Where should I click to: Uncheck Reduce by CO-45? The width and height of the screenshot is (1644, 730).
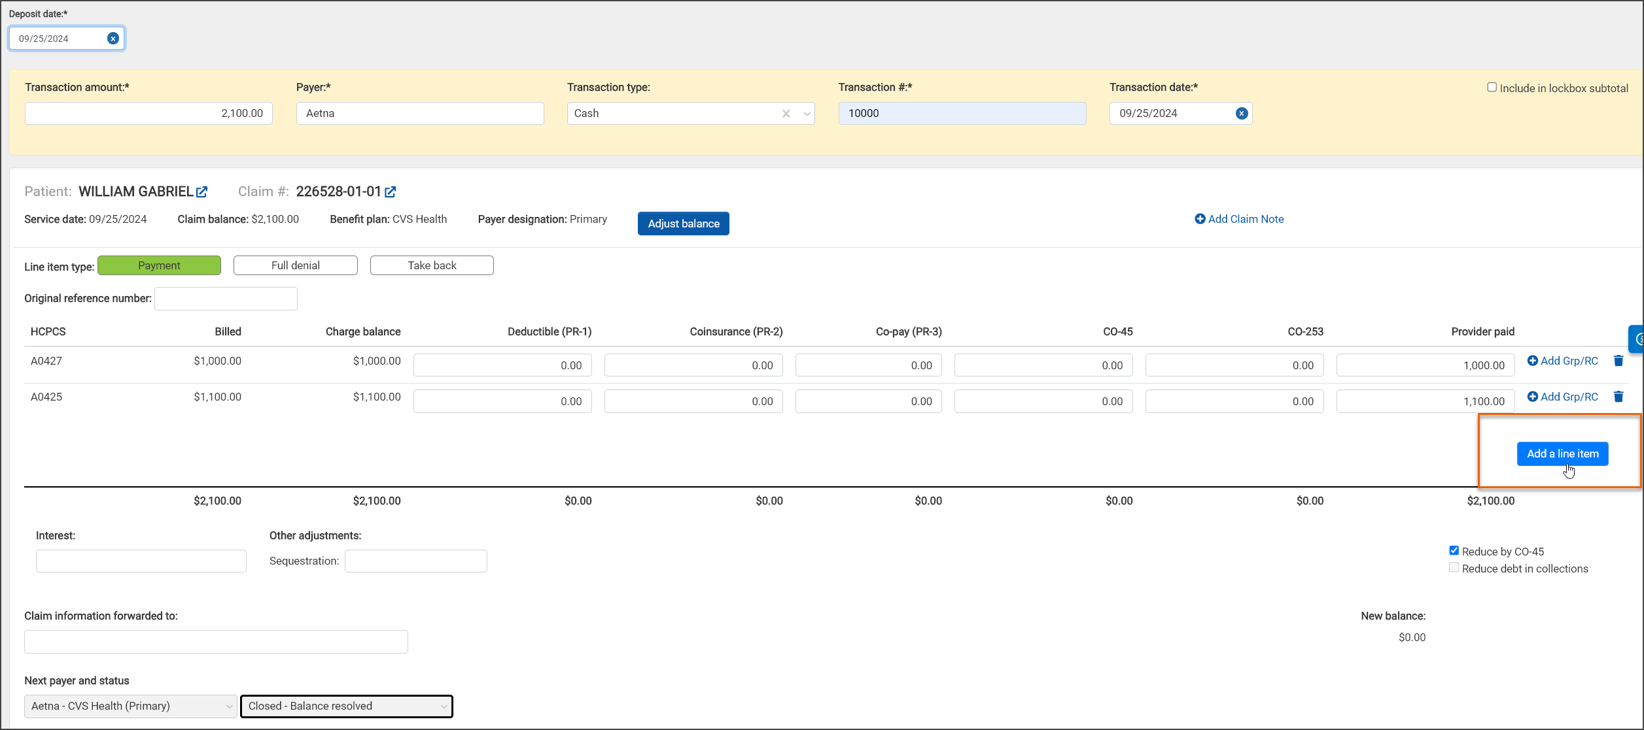click(1454, 551)
